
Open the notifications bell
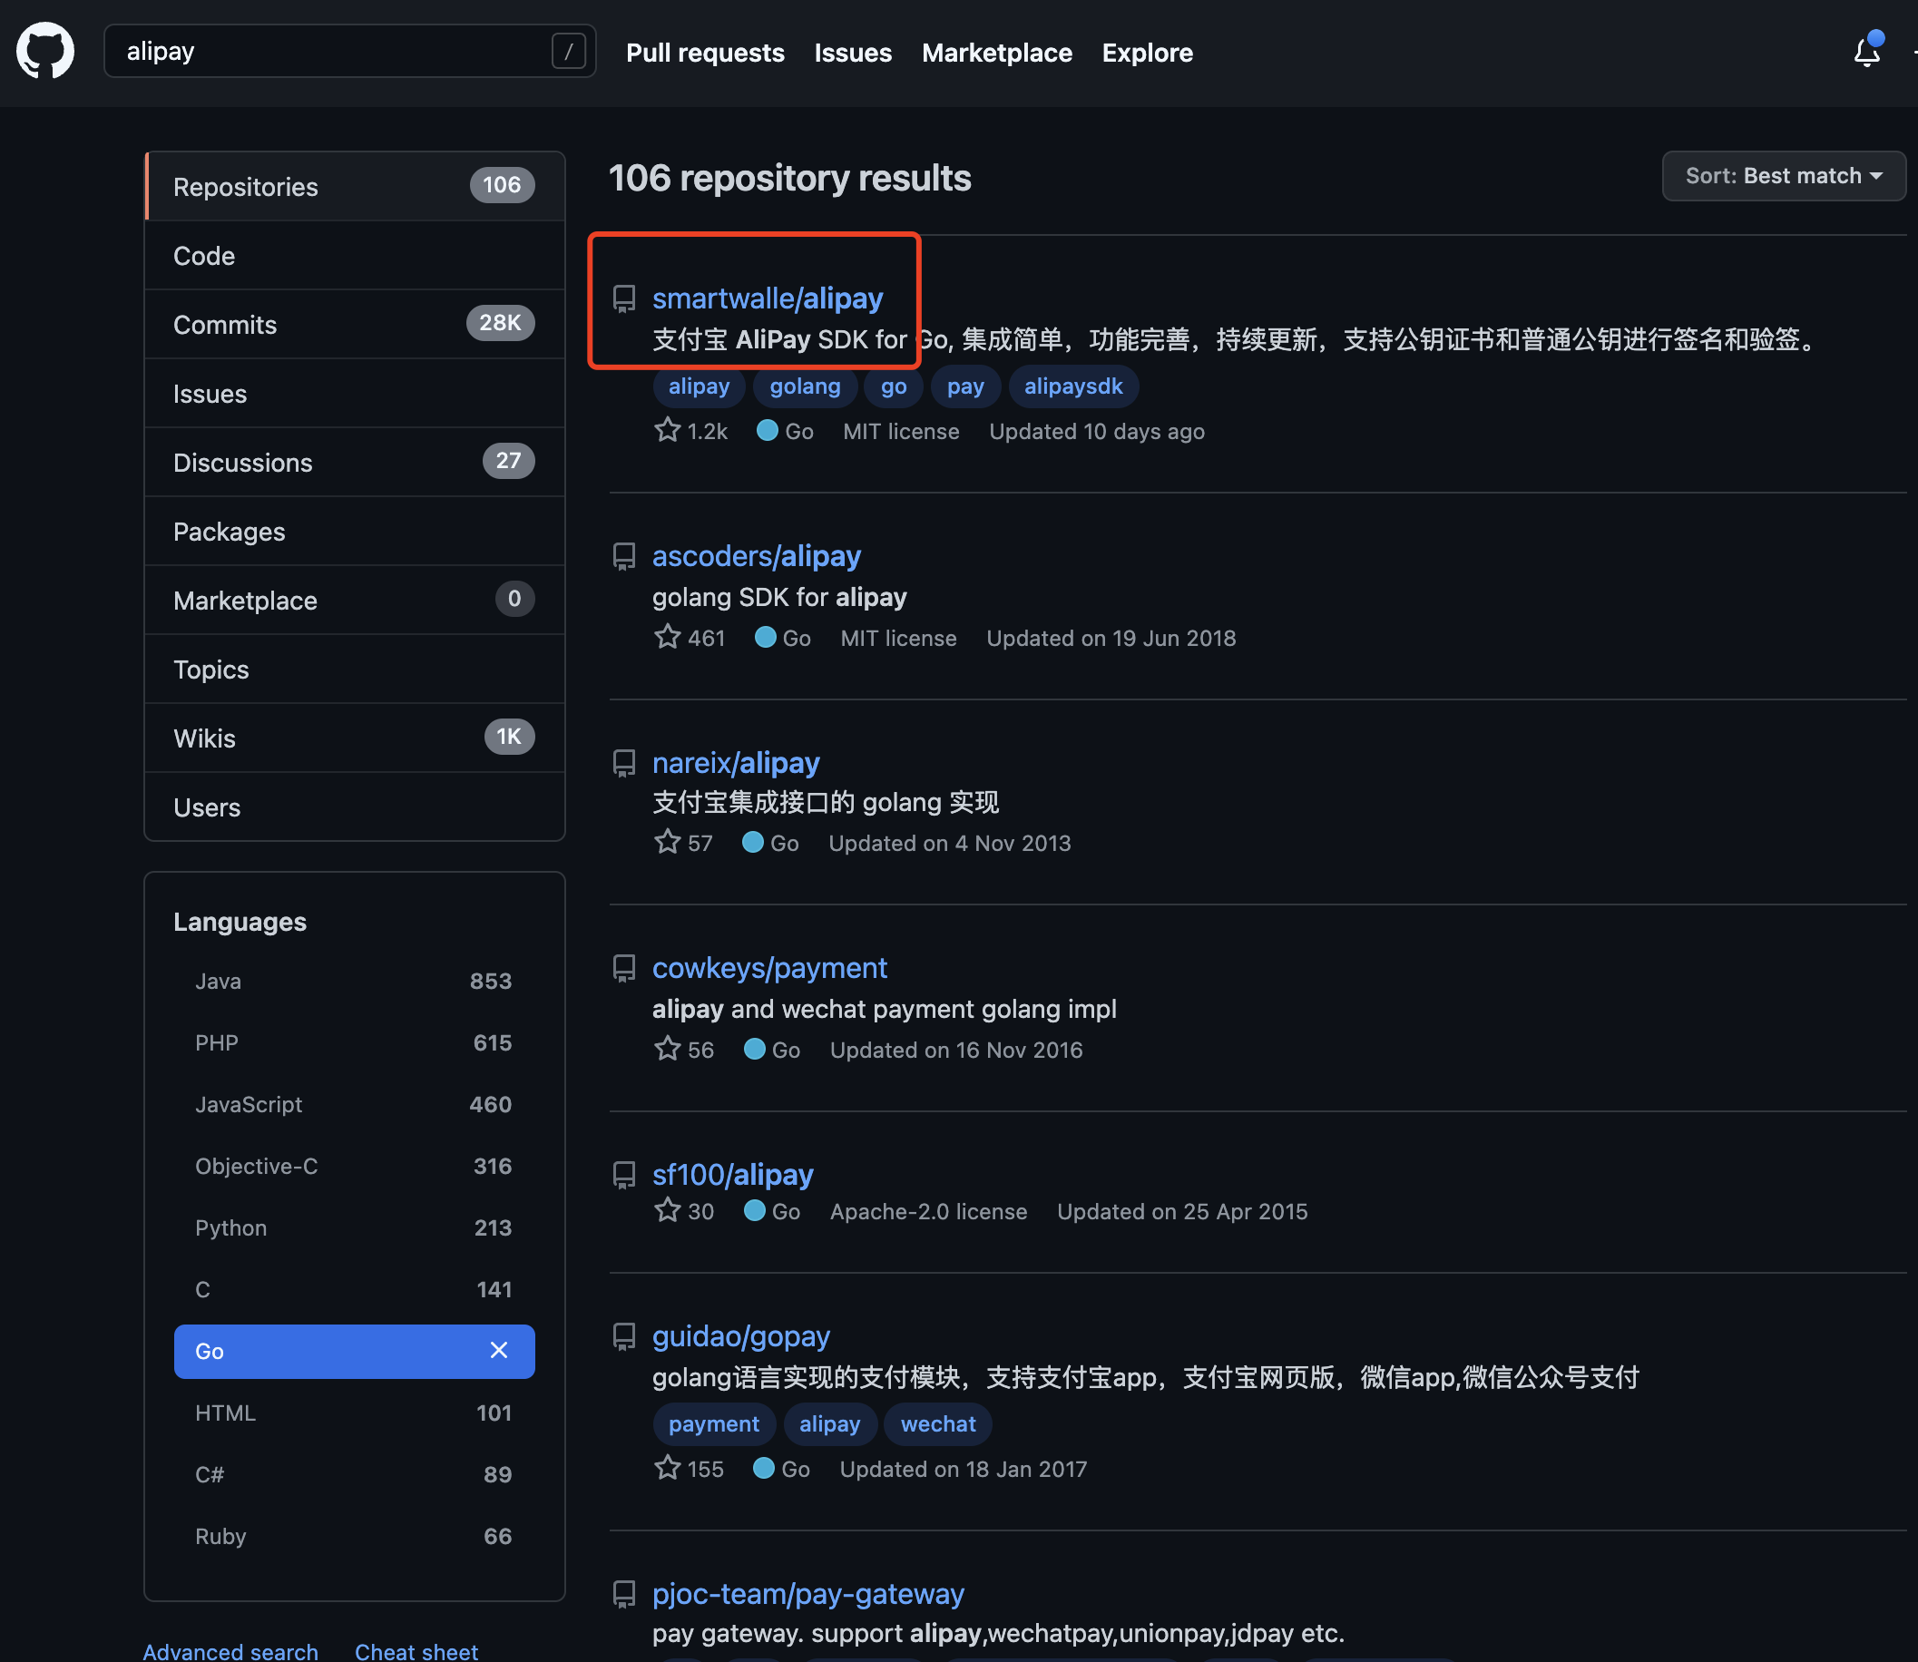[x=1866, y=51]
